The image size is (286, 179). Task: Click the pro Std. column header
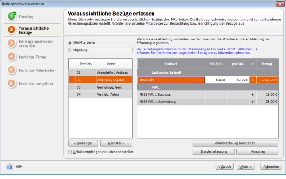pyautogui.click(x=238, y=64)
